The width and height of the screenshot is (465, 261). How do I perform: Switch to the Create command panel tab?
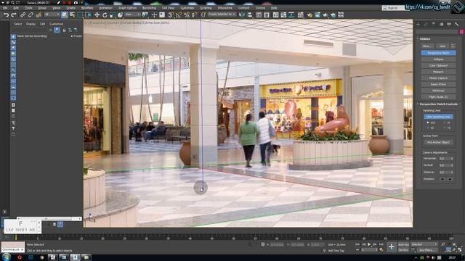click(x=418, y=25)
